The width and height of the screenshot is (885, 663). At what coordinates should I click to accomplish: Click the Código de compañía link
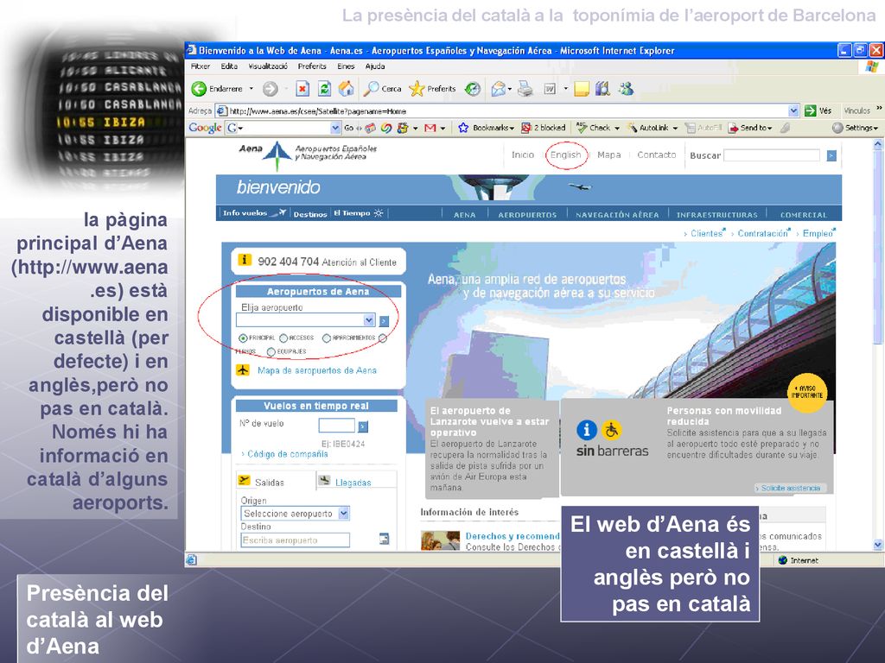[287, 454]
